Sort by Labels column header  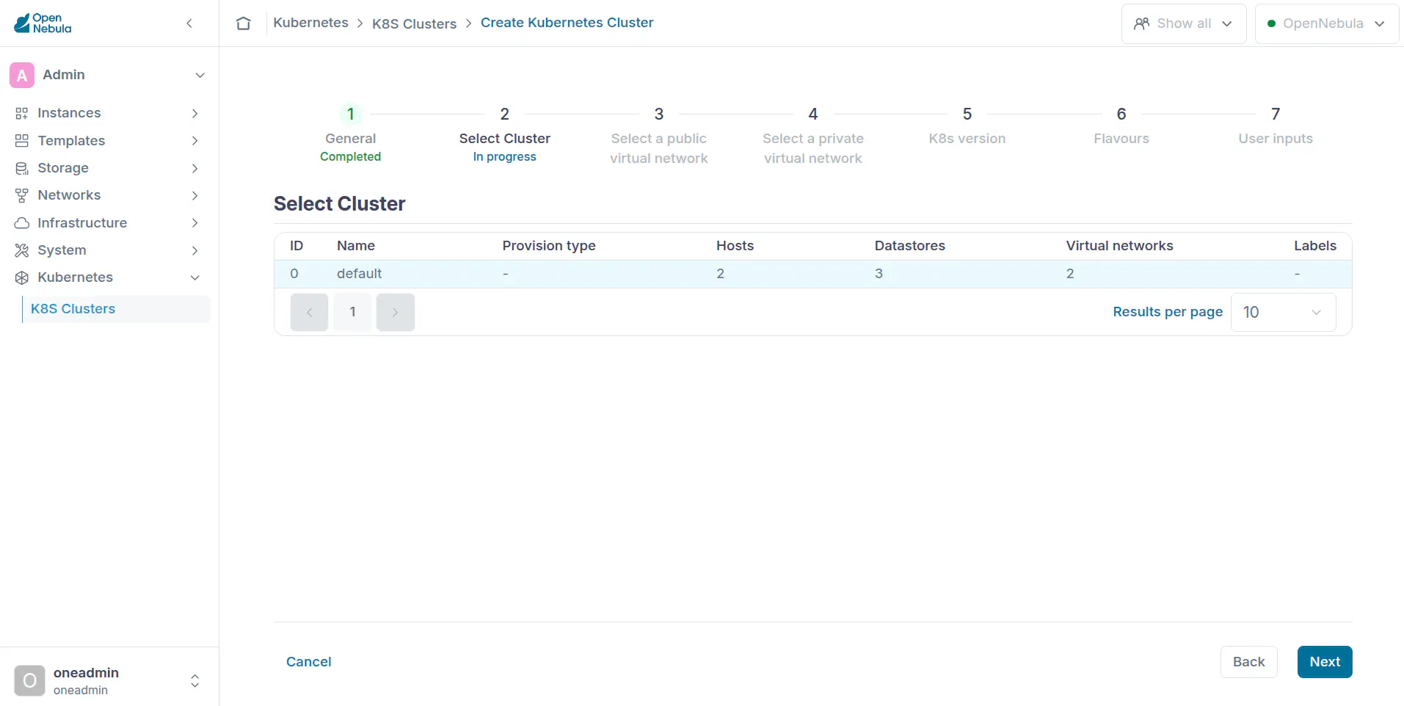(x=1315, y=246)
